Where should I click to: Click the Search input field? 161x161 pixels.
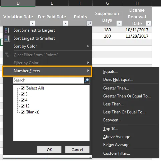pos(49,80)
